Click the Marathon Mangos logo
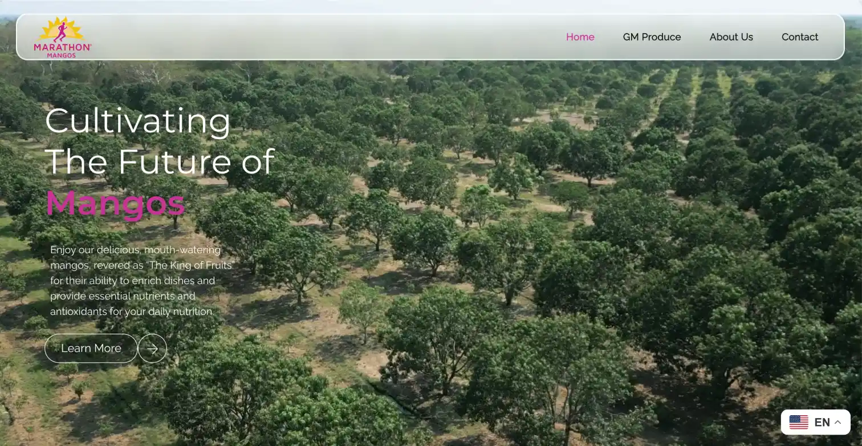 tap(63, 37)
